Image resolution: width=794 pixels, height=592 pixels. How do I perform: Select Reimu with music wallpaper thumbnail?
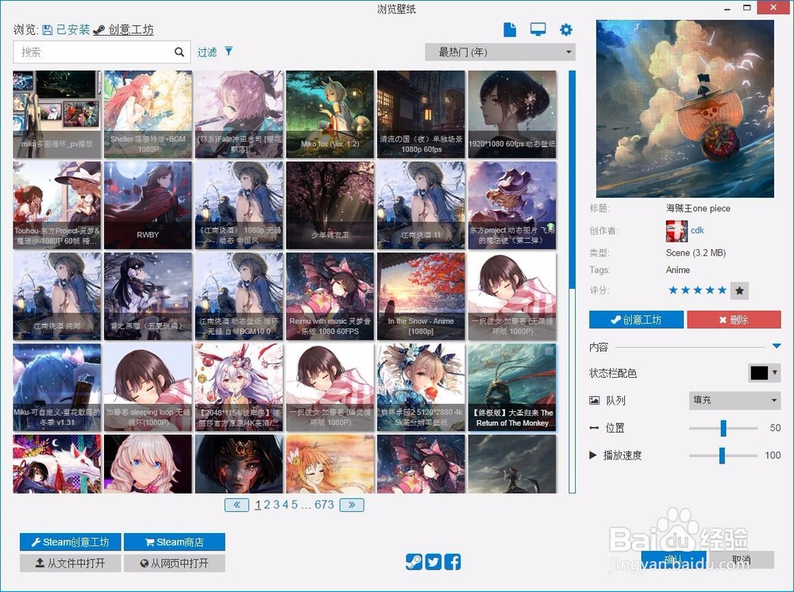[x=330, y=297]
